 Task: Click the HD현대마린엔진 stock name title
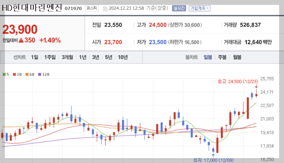pos(32,8)
